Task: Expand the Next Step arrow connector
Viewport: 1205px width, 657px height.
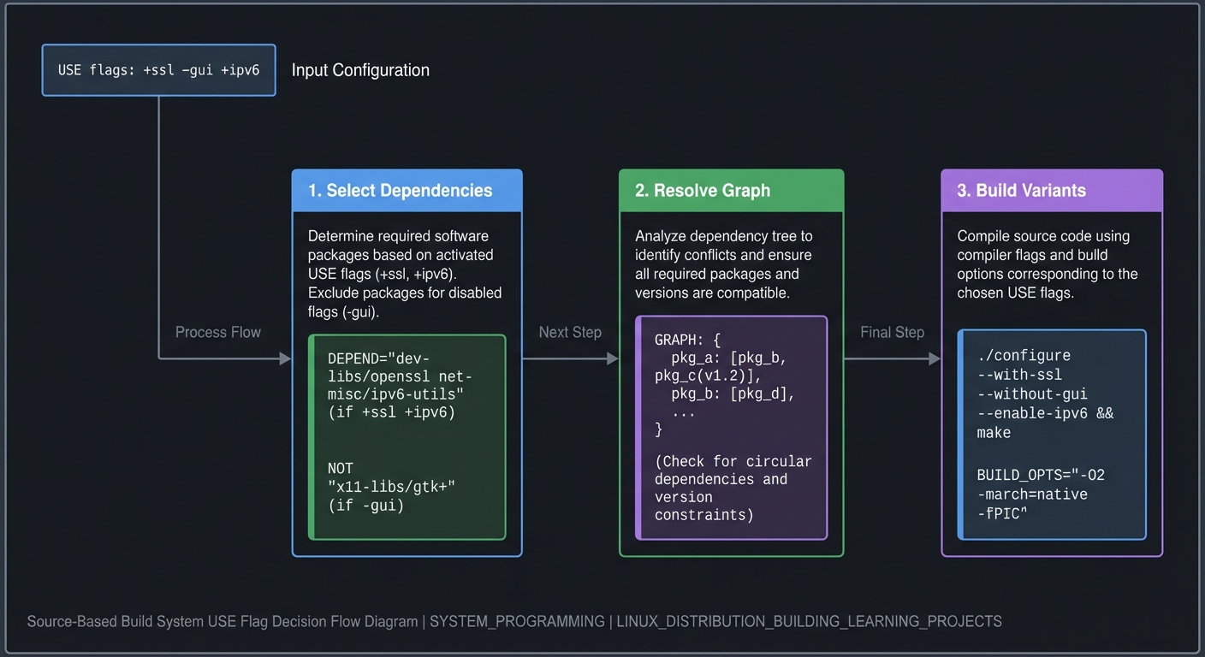Action: click(x=570, y=332)
